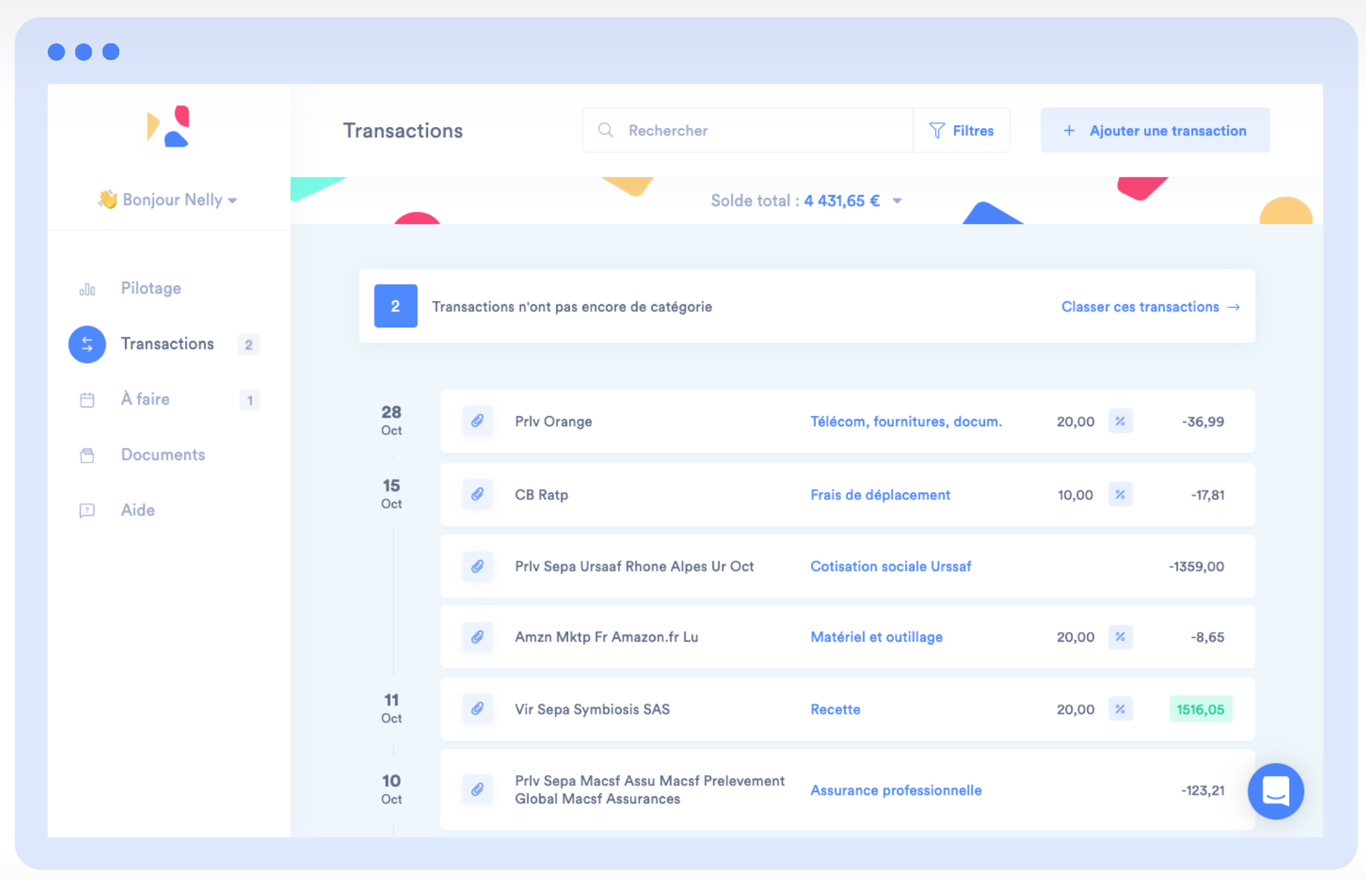The image size is (1366, 880).
Task: Open category Matériel et outillage
Action: pos(876,637)
